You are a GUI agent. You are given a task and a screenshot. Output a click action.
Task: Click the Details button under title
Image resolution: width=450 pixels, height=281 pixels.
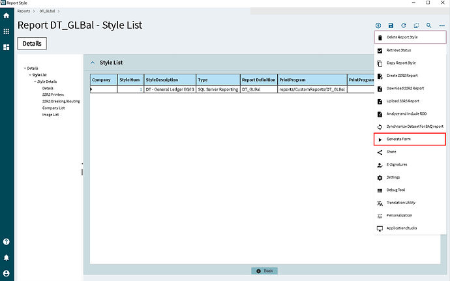pyautogui.click(x=32, y=43)
